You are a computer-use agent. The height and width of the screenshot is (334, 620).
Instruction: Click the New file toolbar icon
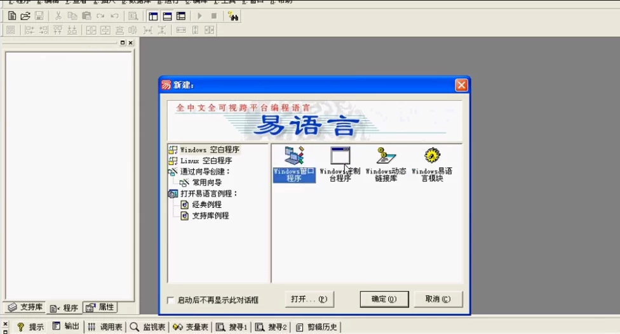click(x=11, y=16)
